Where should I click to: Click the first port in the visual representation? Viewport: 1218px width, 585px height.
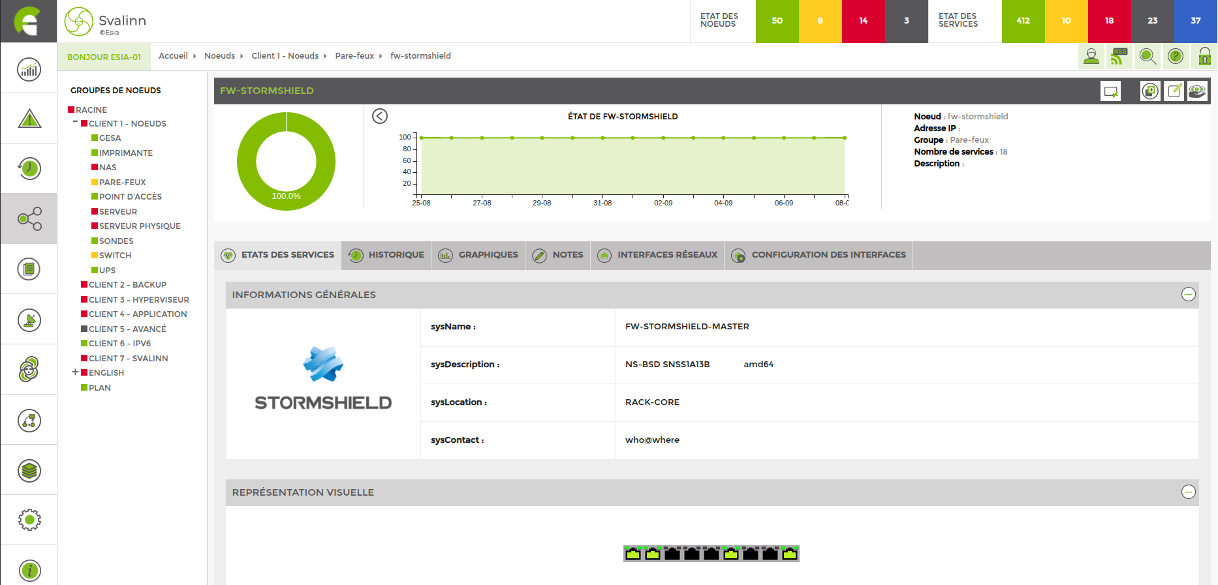(632, 554)
